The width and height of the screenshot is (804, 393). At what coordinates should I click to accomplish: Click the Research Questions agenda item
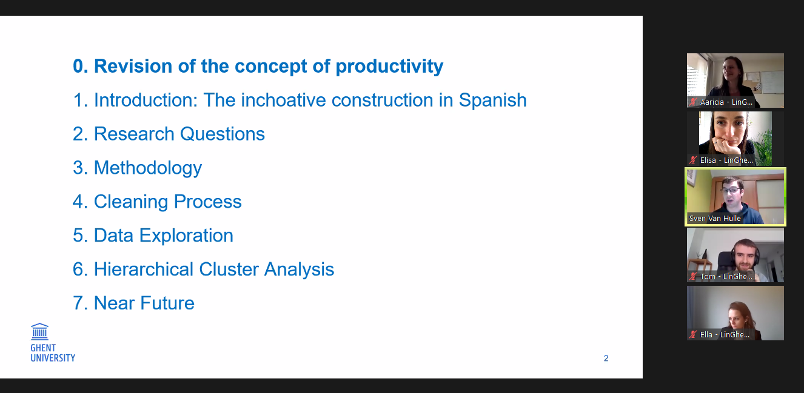(169, 134)
